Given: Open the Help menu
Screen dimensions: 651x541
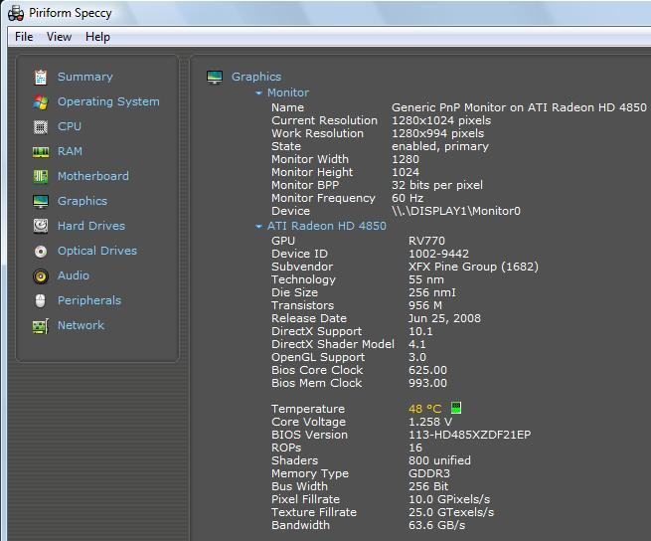Looking at the screenshot, I should coord(97,37).
